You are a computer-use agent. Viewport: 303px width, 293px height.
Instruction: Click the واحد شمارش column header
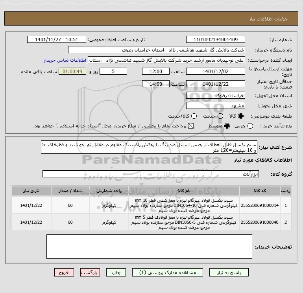pos(109,191)
